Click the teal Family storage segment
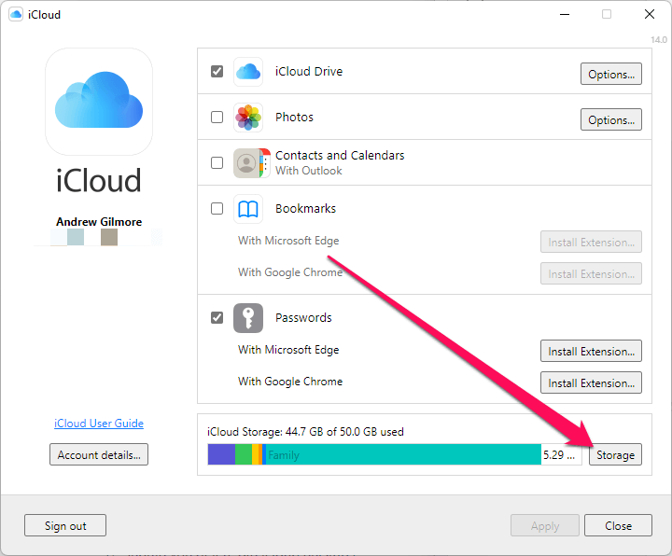672x556 pixels. tap(403, 454)
